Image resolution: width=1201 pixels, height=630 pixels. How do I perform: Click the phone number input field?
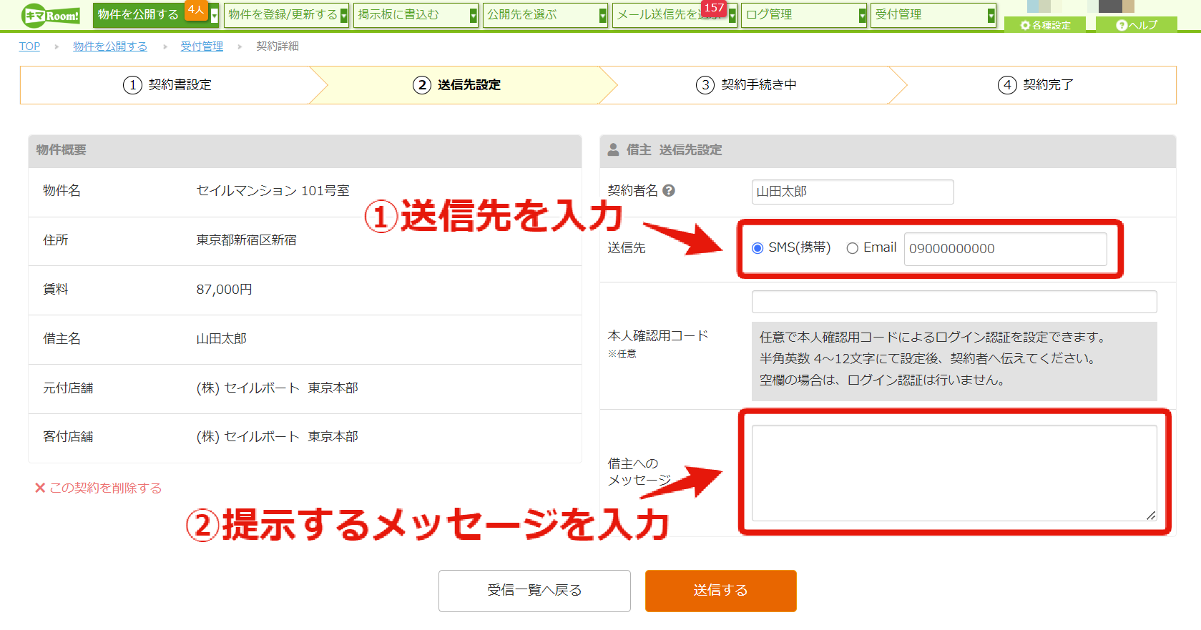point(1005,249)
